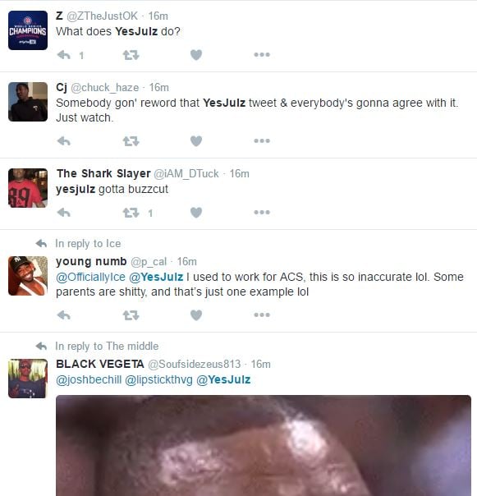This screenshot has height=496, width=477.
Task: Open the @OfficiallyIce mention link
Action: pos(91,277)
